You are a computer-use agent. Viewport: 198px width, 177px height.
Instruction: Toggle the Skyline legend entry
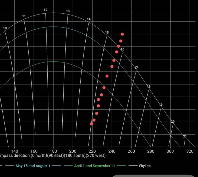145,166
